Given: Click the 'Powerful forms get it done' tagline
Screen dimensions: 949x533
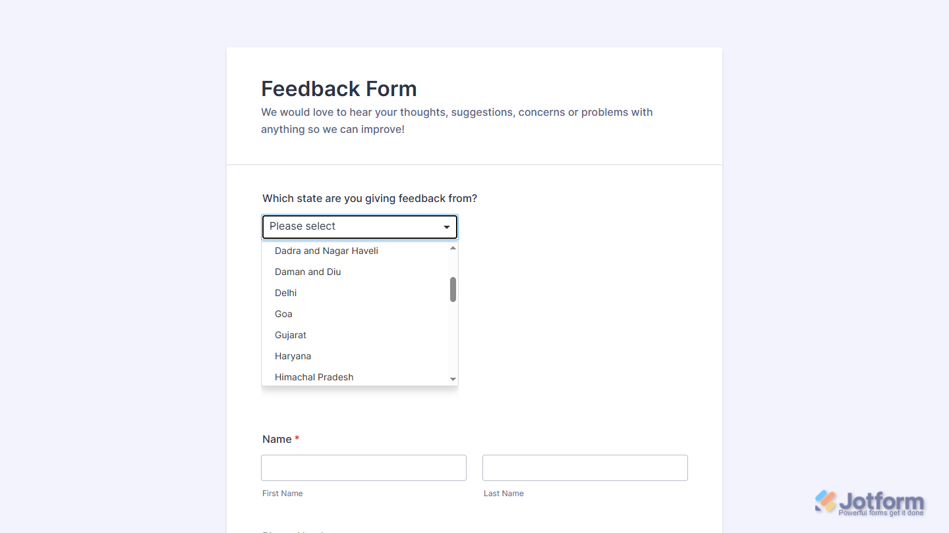Looking at the screenshot, I should point(881,511).
